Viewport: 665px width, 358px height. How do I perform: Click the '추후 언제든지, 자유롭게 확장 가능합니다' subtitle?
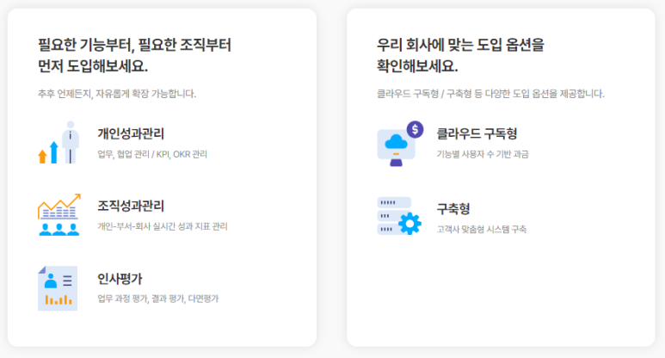coord(117,93)
